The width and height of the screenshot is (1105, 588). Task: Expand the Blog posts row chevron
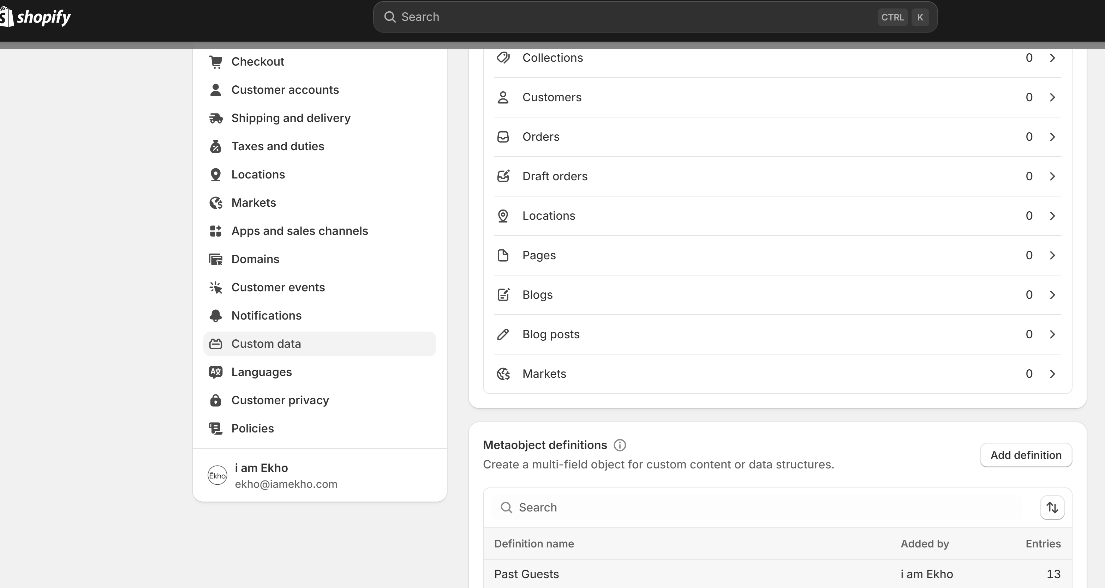point(1052,334)
